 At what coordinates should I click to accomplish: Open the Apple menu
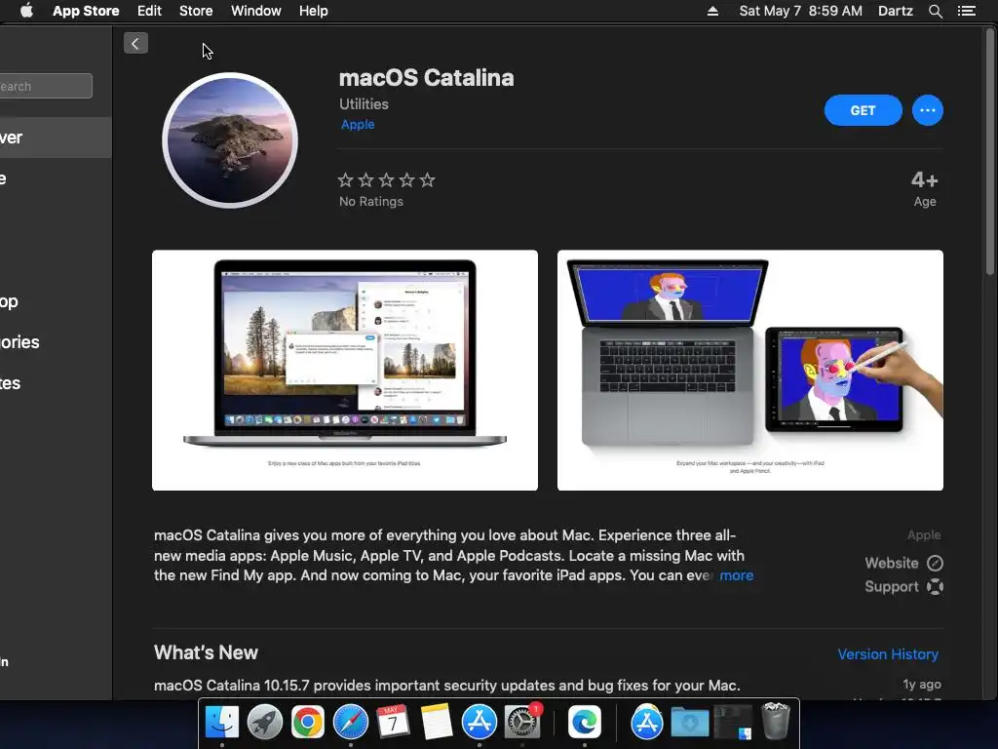point(26,11)
